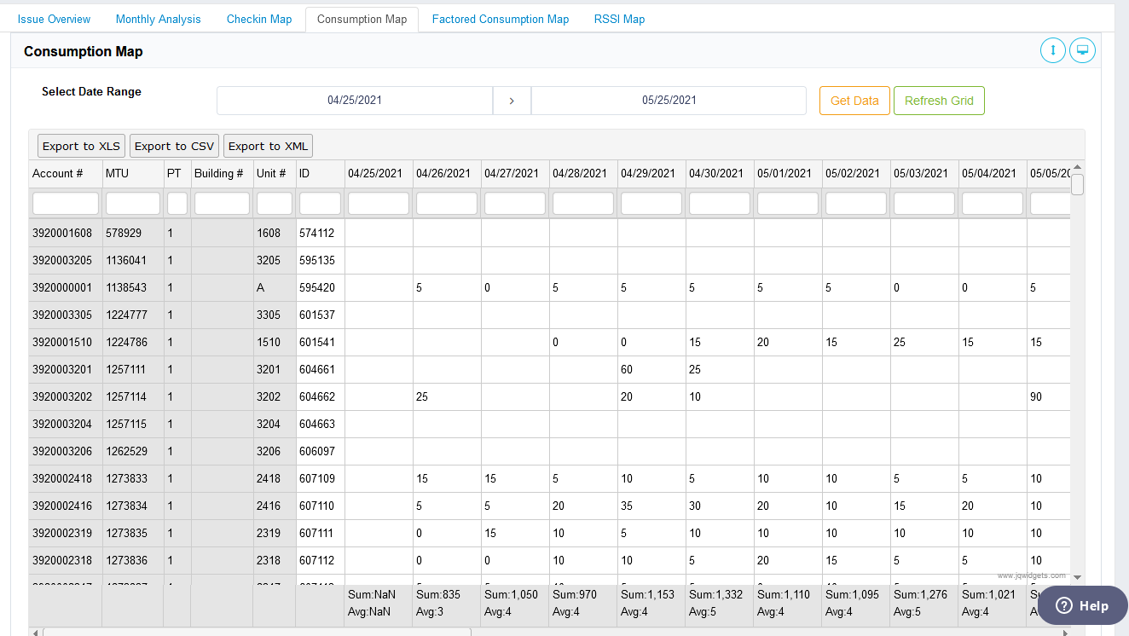Export data to CSV
Image resolution: width=1129 pixels, height=636 pixels.
tap(173, 145)
